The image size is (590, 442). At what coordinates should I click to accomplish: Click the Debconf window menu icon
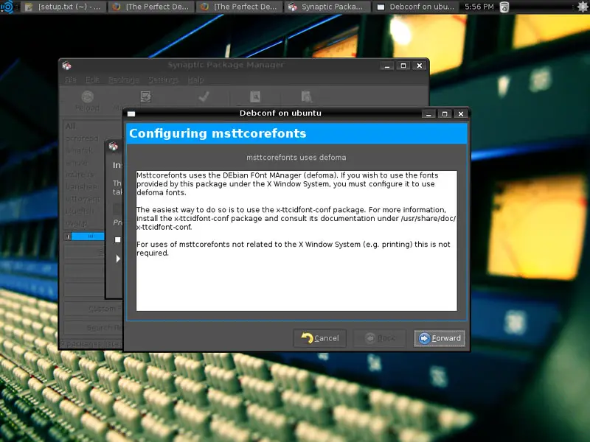(x=131, y=113)
